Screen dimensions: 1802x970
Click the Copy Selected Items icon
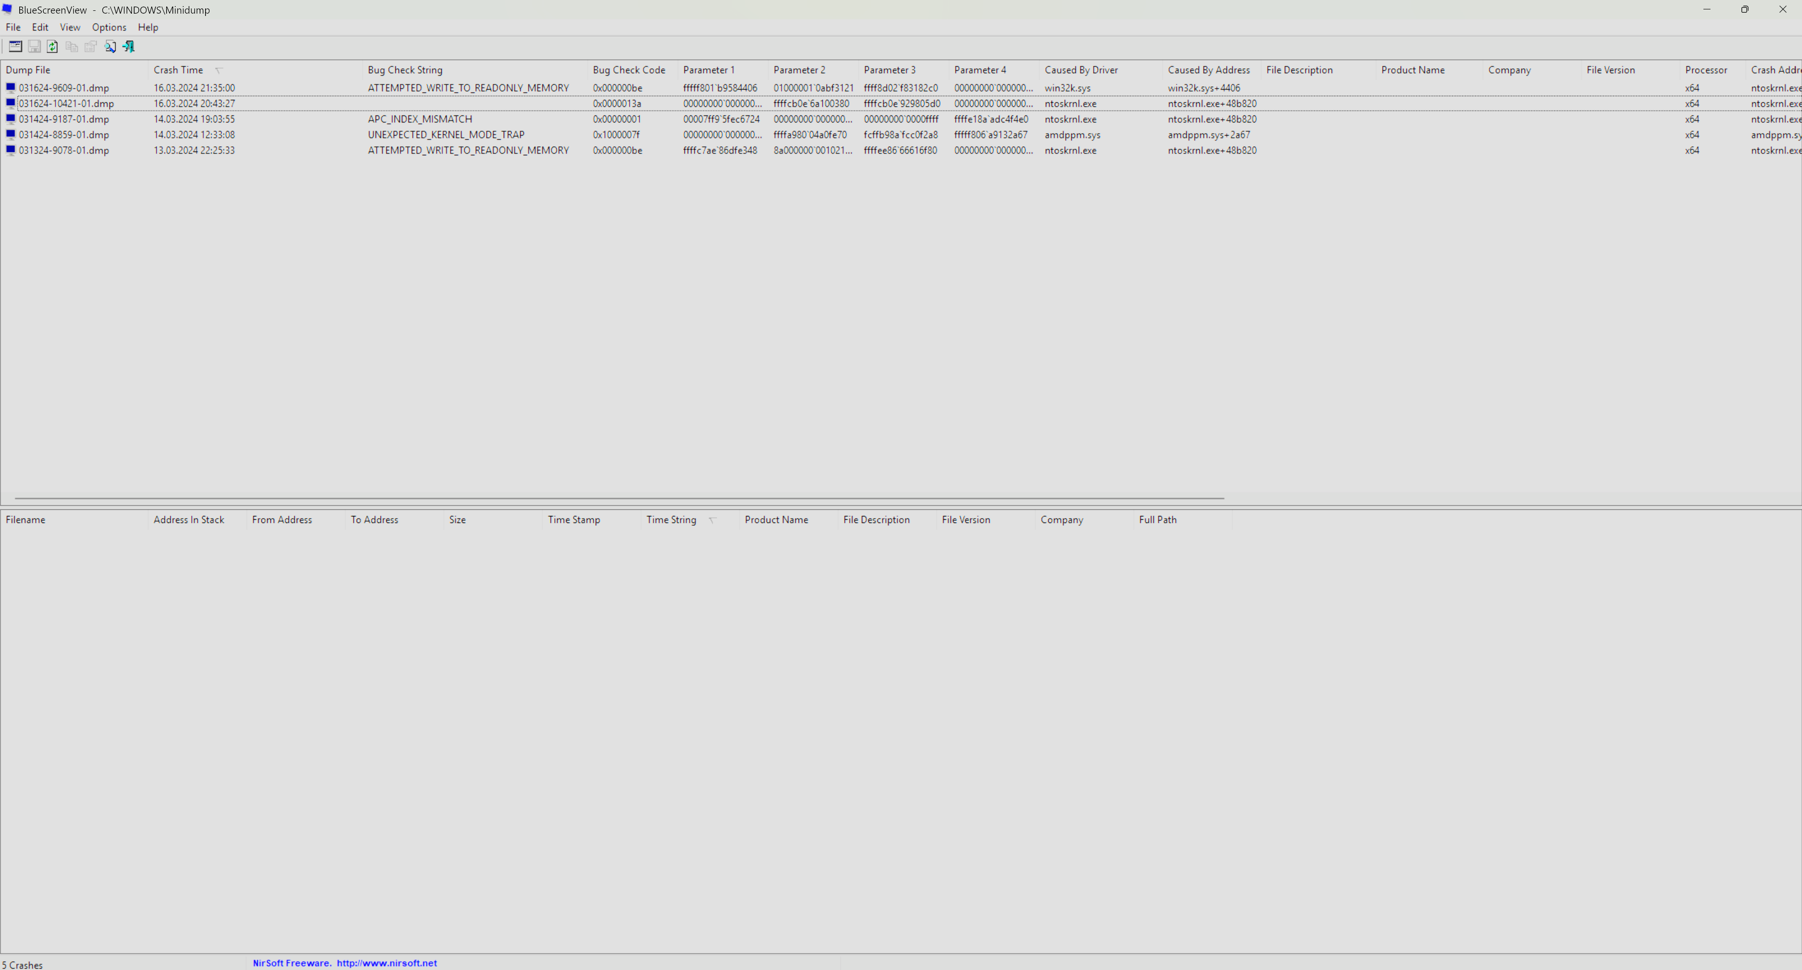71,46
